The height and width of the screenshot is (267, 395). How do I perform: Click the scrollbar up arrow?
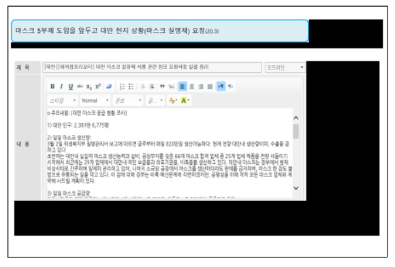(x=296, y=118)
